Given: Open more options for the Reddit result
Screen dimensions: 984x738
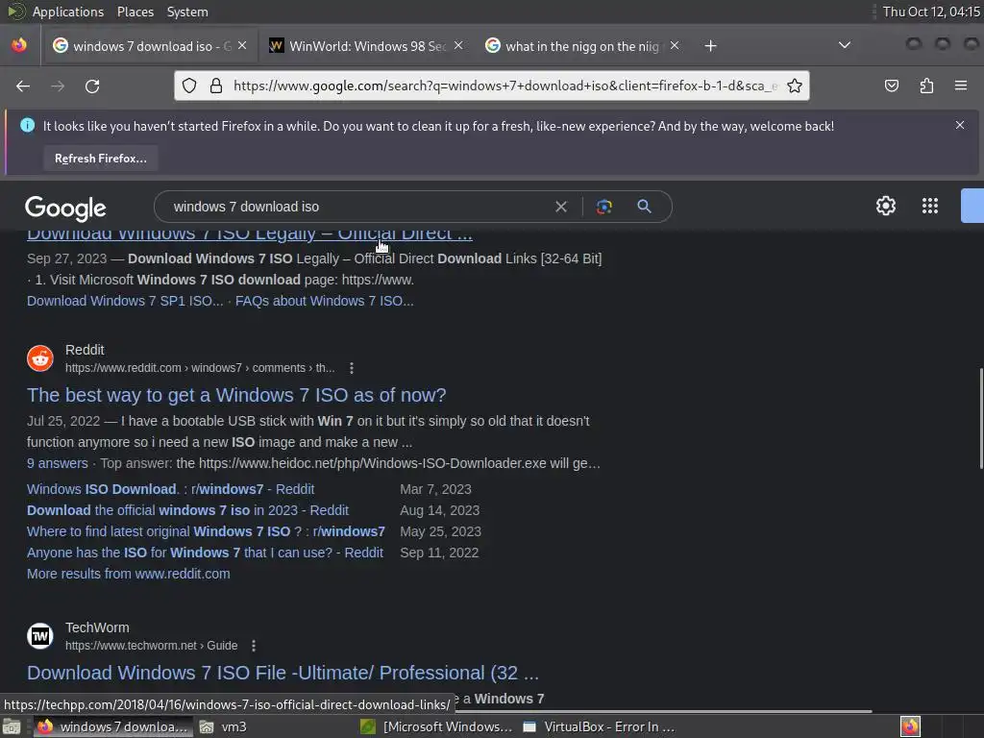Looking at the screenshot, I should click(352, 368).
